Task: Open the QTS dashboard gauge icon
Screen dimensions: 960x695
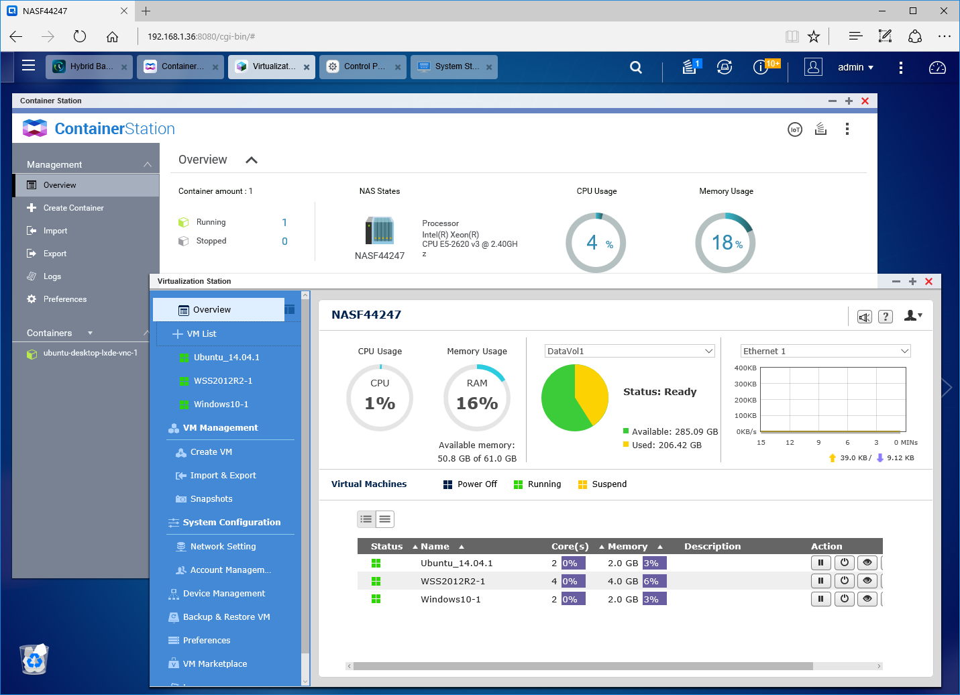Action: pyautogui.click(x=937, y=67)
